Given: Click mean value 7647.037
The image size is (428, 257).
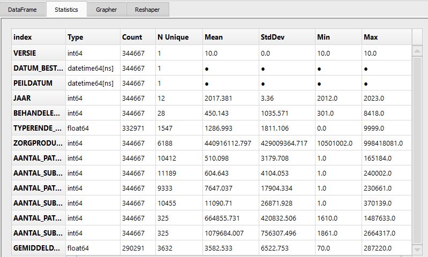Looking at the screenshot, I should coord(219,188).
